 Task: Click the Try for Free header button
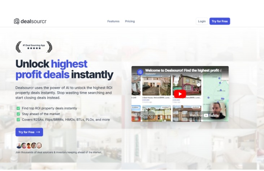[x=220, y=21]
